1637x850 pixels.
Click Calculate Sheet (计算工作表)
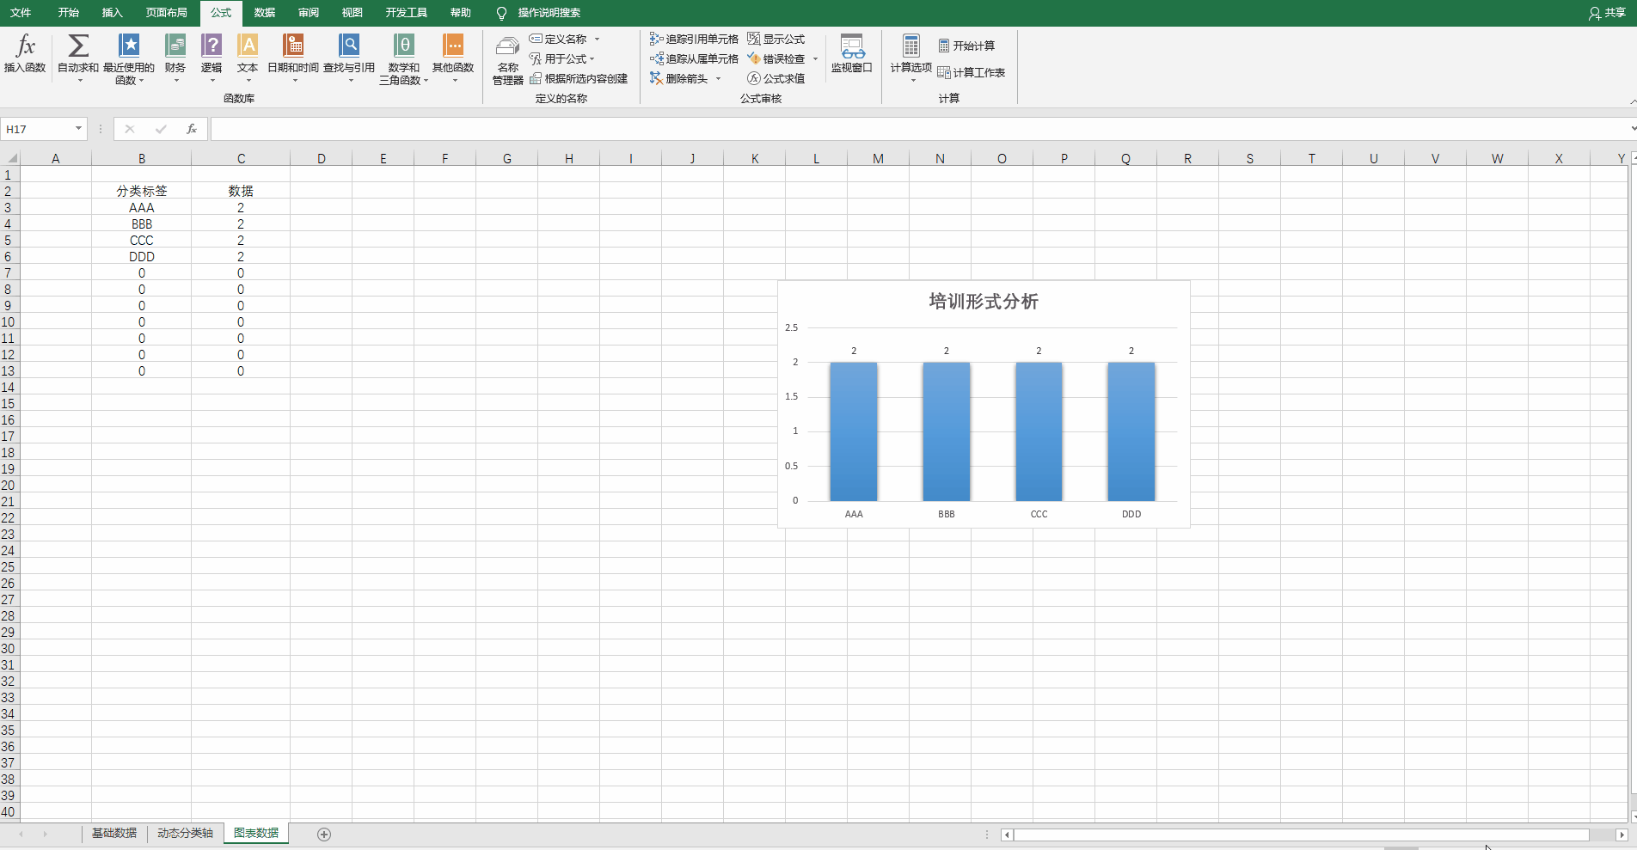[x=972, y=72]
